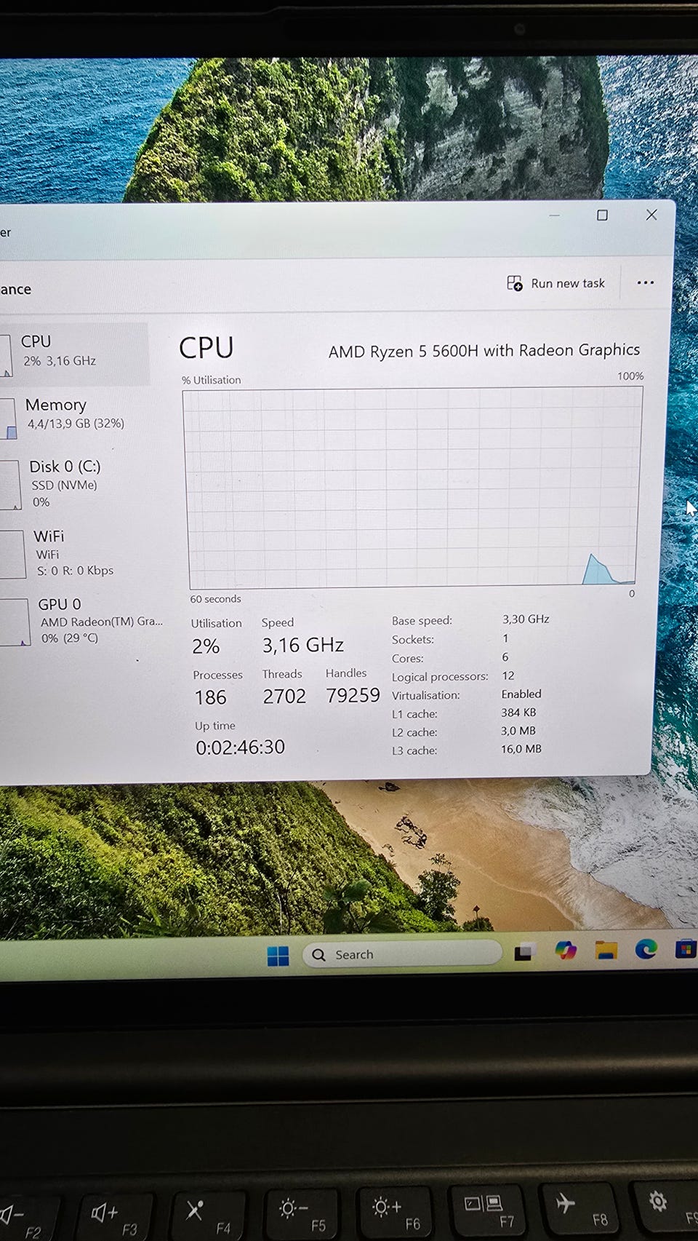Click the logical processors value '12'

508,675
